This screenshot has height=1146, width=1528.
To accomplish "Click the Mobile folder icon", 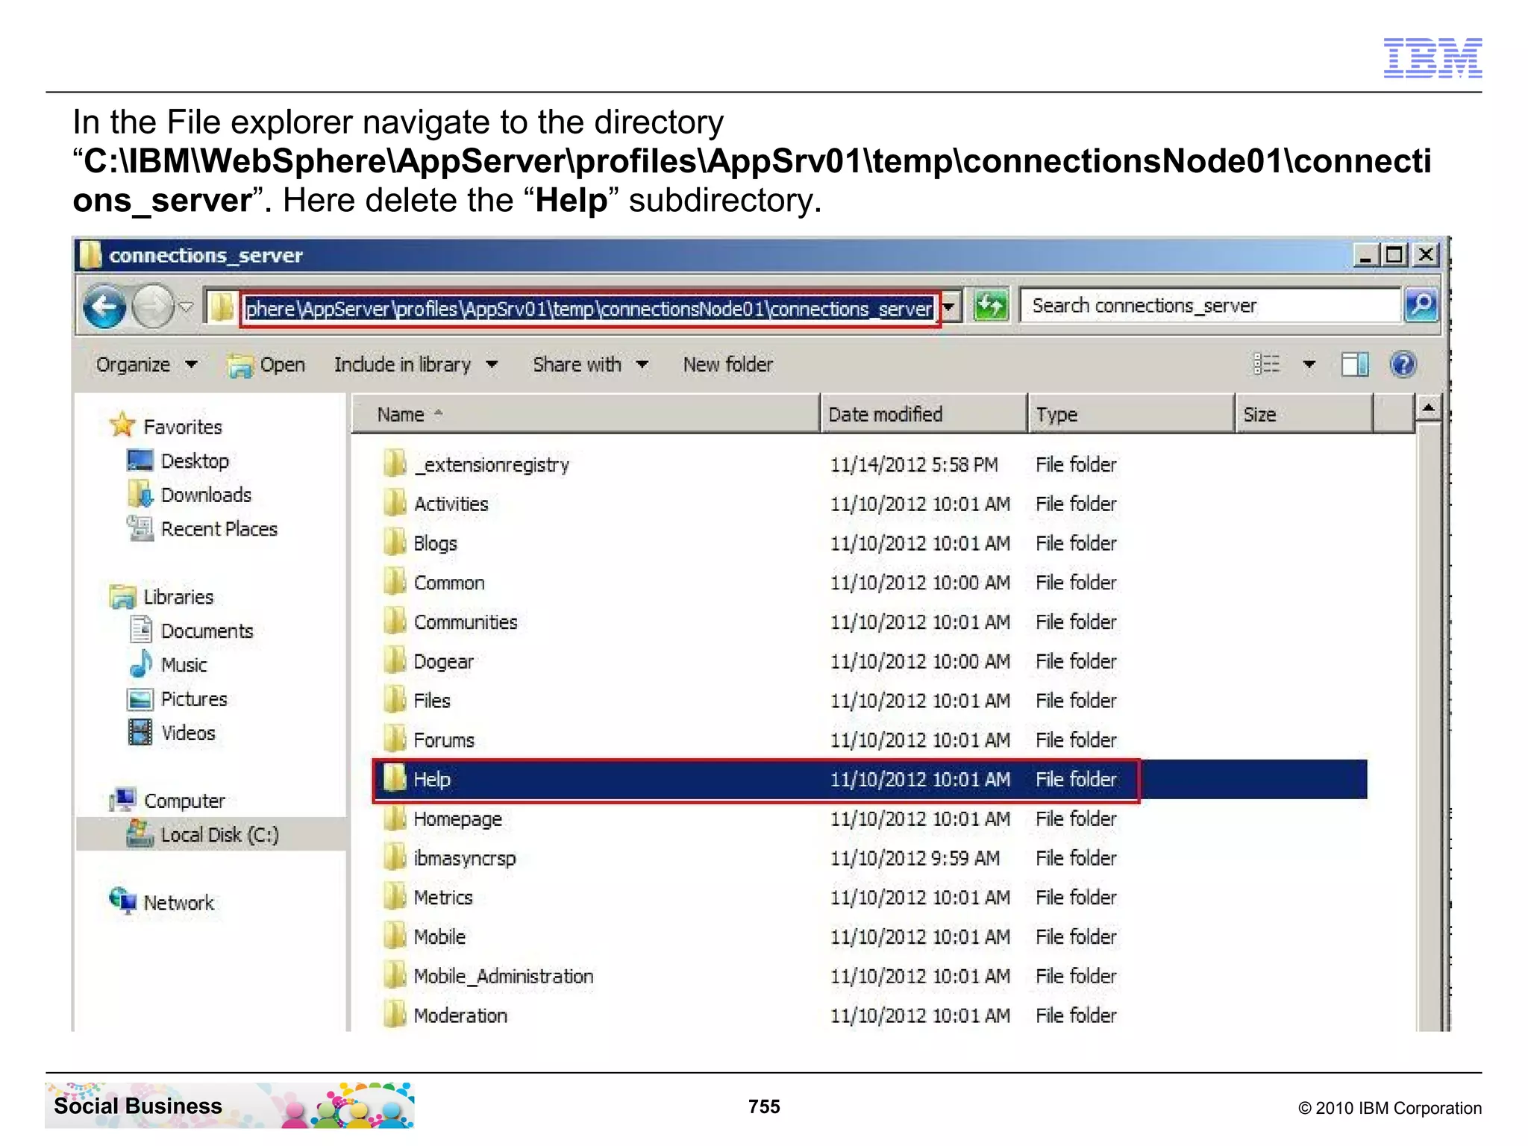I will [x=395, y=936].
